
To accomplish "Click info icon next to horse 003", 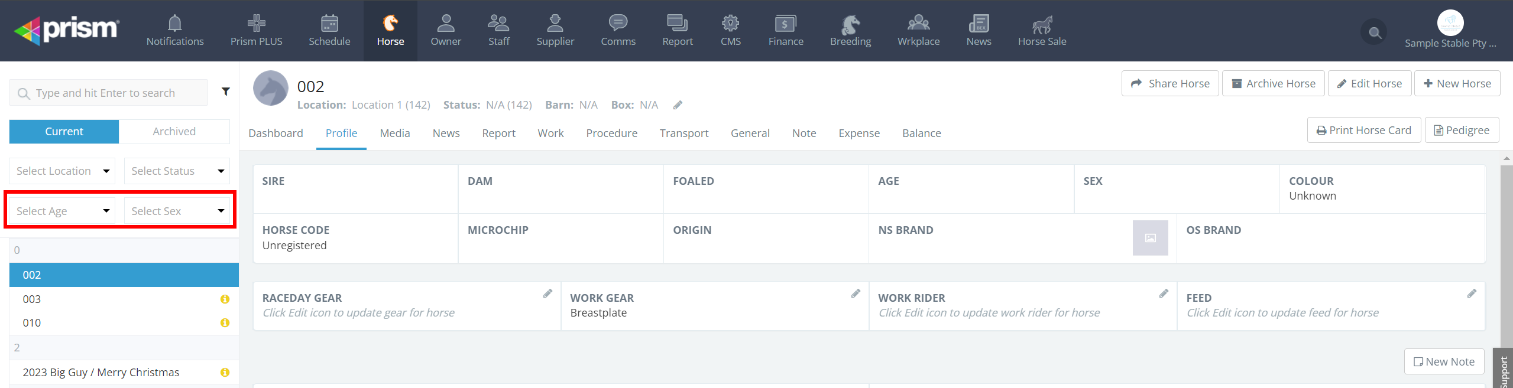I will [x=225, y=299].
